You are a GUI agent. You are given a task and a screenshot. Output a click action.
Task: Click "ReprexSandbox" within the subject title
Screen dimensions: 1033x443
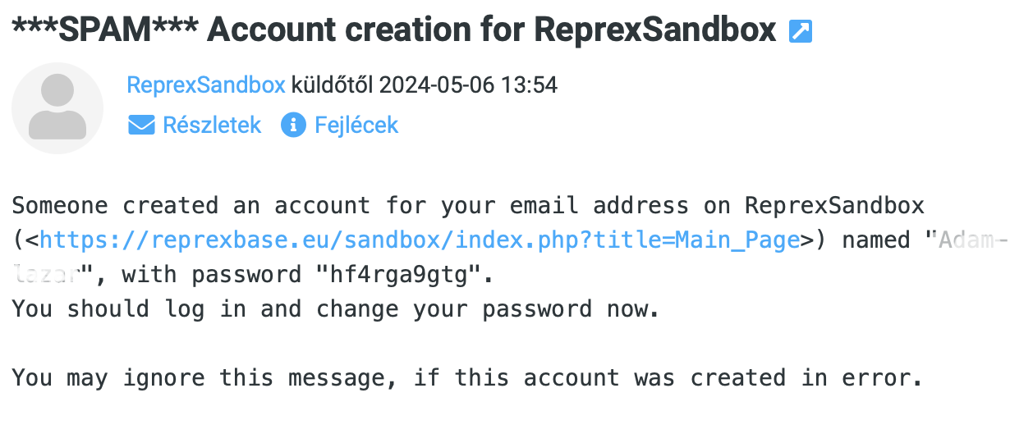coord(654,31)
